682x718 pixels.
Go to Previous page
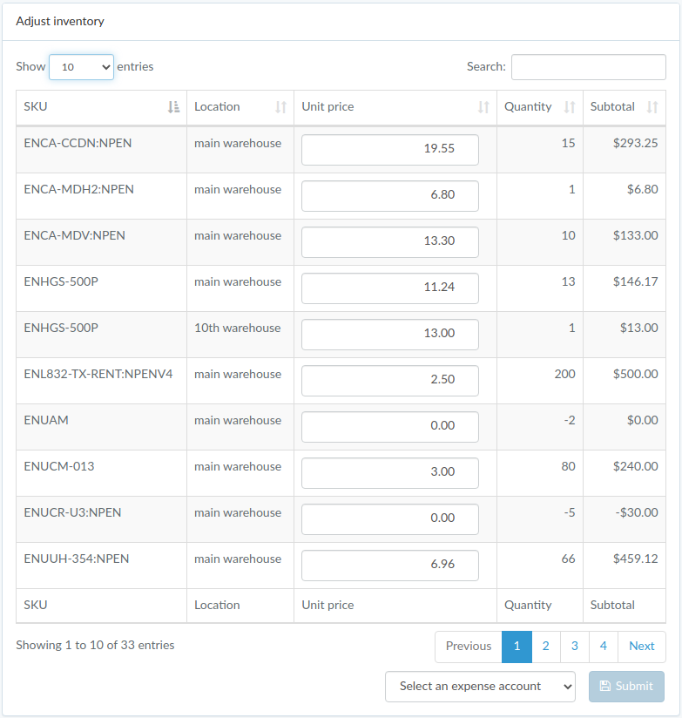469,646
